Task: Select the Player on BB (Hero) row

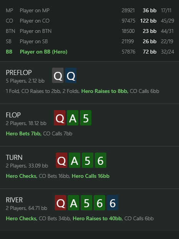Action: pos(89,52)
